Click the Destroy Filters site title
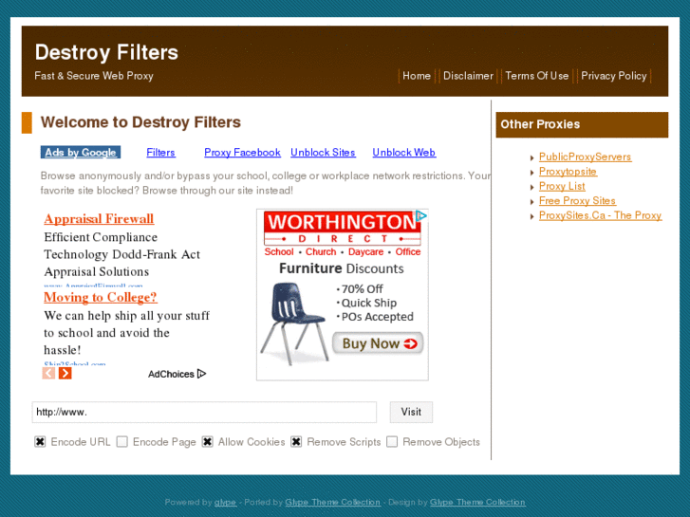Screen dimensions: 690x517 (x=106, y=52)
